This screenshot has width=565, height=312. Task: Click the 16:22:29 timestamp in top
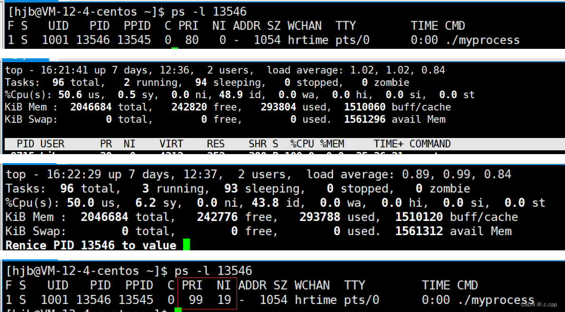click(74, 174)
